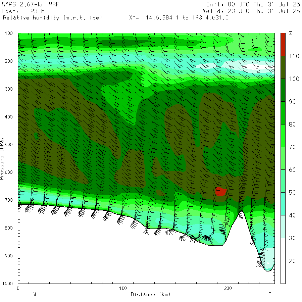Click the '90' legend value
The height and width of the screenshot is (302, 302).
click(x=292, y=102)
